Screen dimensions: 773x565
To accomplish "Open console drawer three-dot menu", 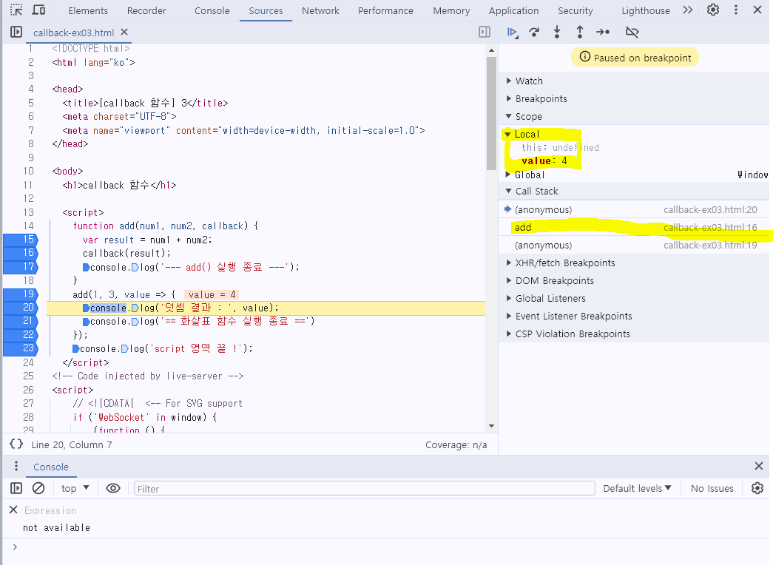I will (x=16, y=466).
